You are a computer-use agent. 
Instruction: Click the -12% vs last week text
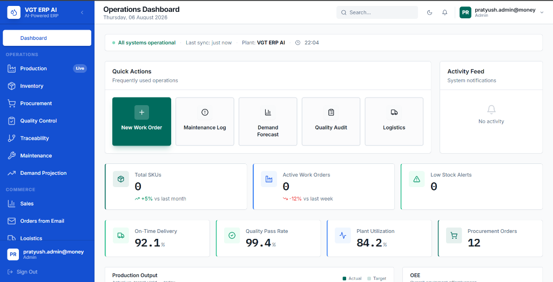(308, 198)
